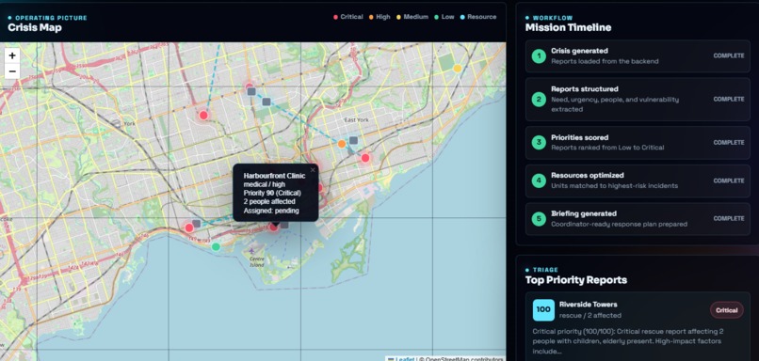Click the Critical legend dot
The height and width of the screenshot is (361, 759).
point(335,17)
